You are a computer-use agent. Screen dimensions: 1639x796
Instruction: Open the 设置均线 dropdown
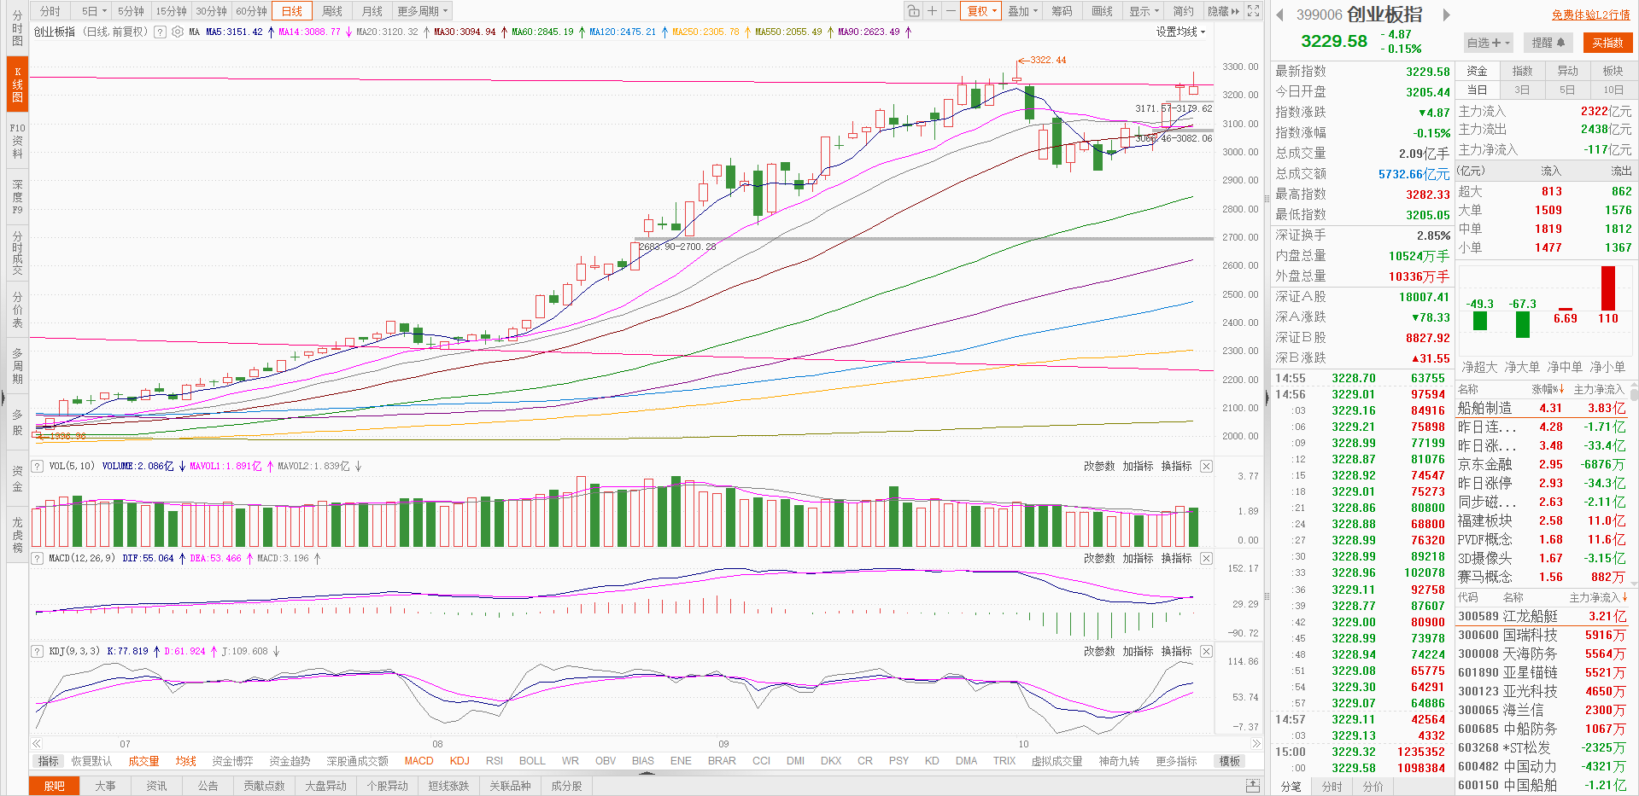pos(1180,32)
